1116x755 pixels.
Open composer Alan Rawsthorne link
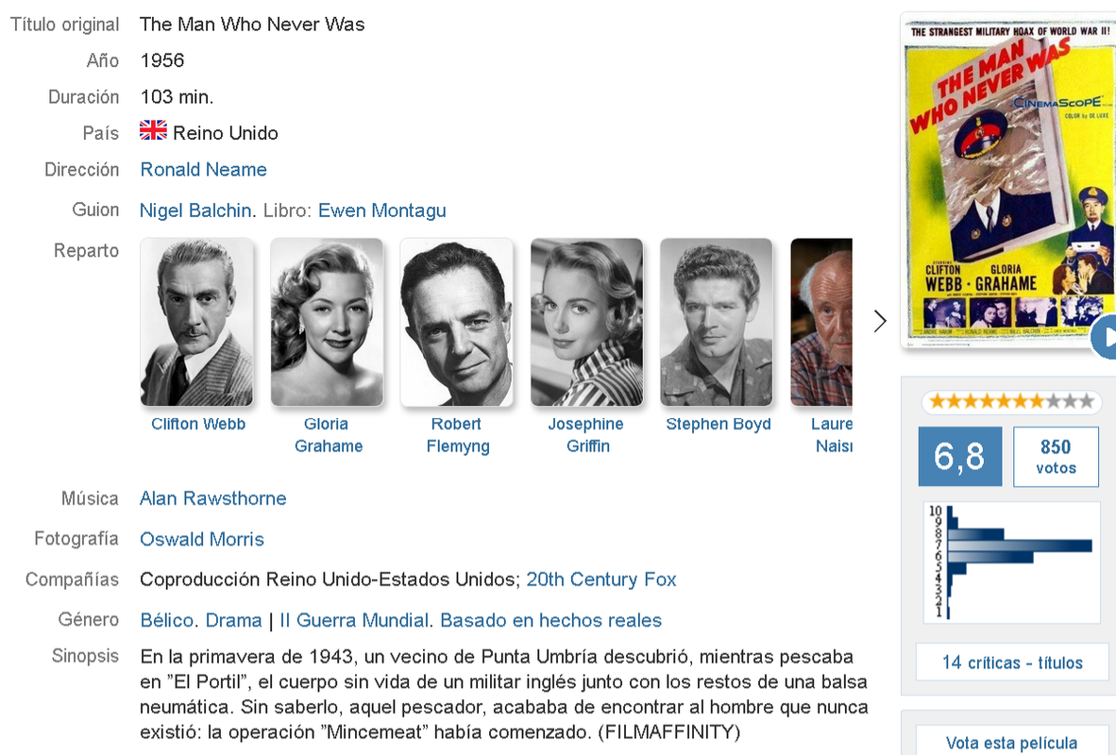point(212,498)
